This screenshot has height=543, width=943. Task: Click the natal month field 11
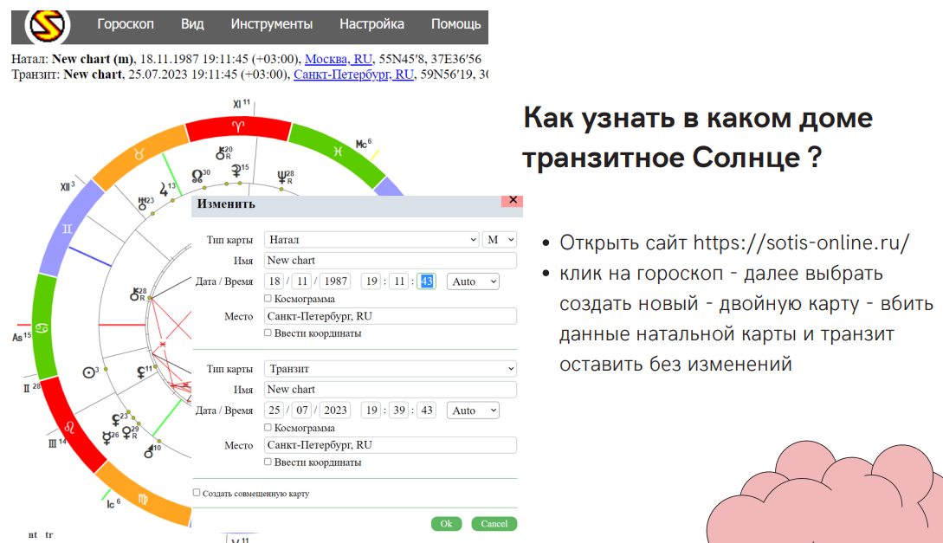click(x=302, y=281)
